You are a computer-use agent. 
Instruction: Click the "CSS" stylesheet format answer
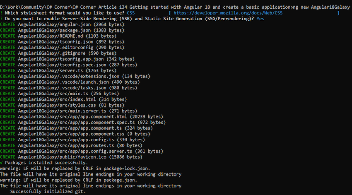tap(131, 13)
